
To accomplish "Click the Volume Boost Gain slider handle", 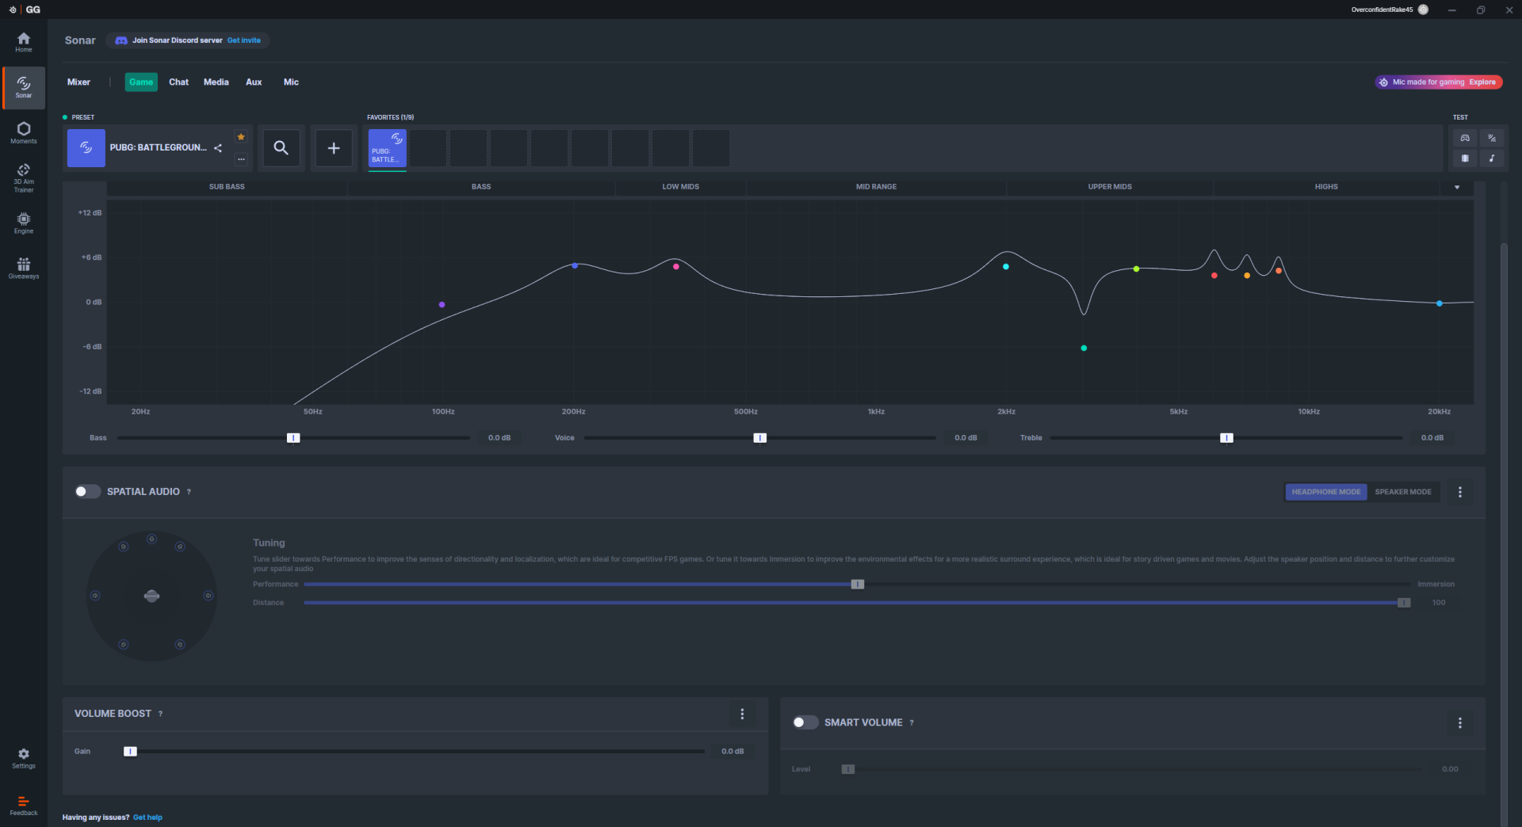I will (131, 752).
